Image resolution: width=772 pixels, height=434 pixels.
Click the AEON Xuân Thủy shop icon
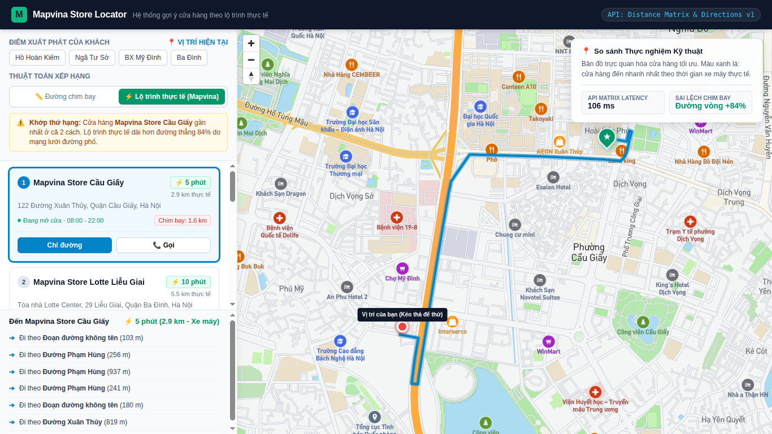coord(560,141)
